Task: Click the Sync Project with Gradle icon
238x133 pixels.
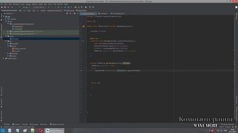Action: tap(75, 7)
